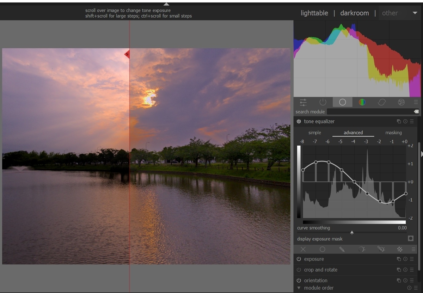
Task: Click the snapshot split-line S marker
Action: pyautogui.click(x=127, y=54)
